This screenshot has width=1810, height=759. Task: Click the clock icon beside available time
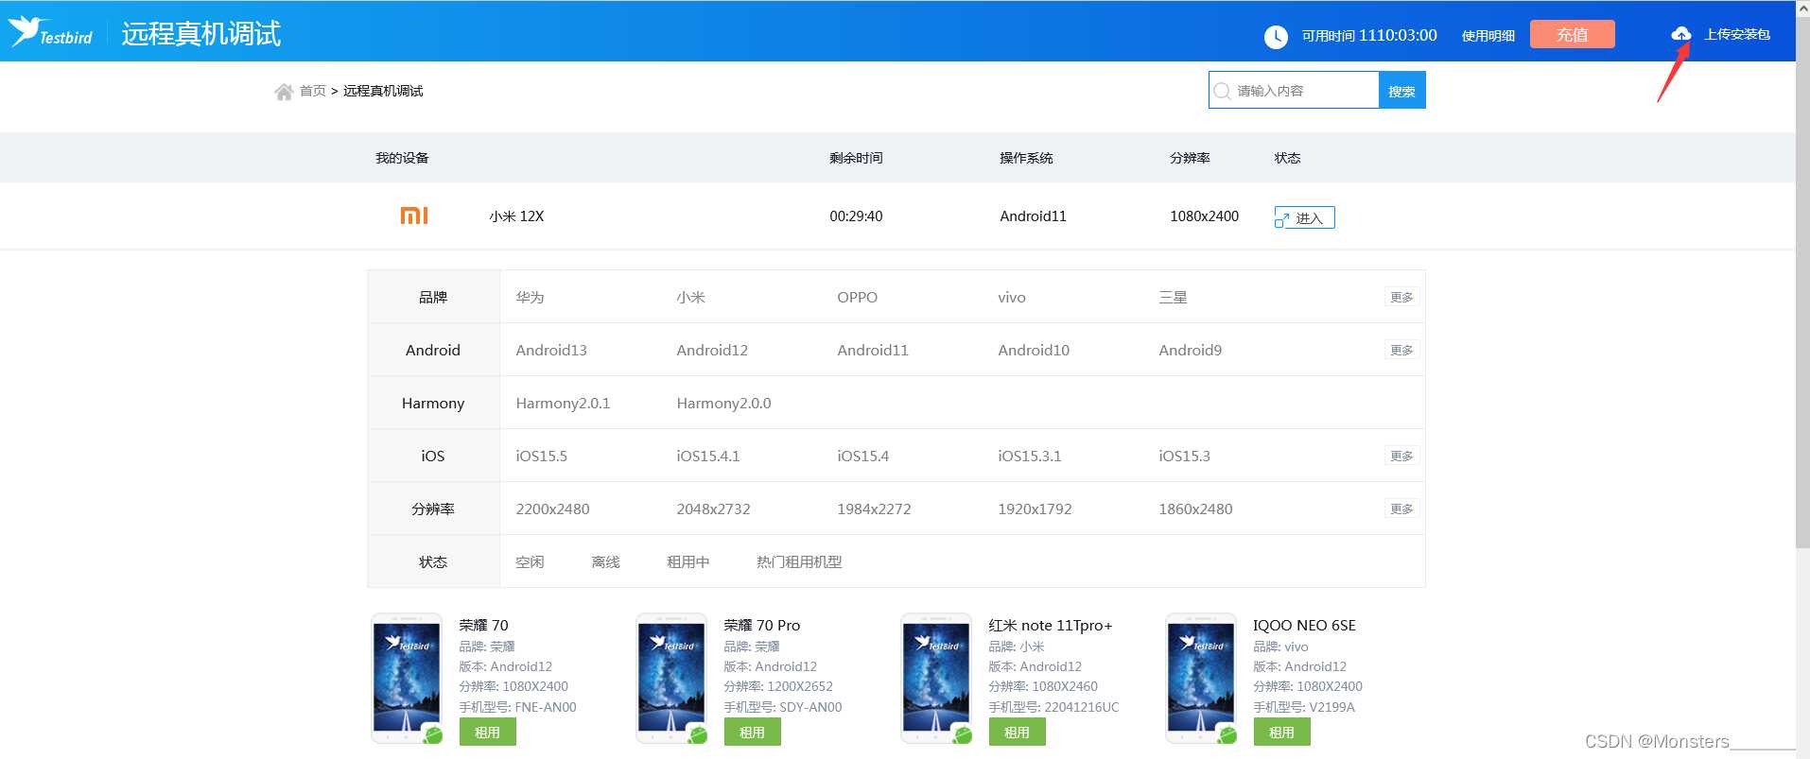click(x=1276, y=36)
